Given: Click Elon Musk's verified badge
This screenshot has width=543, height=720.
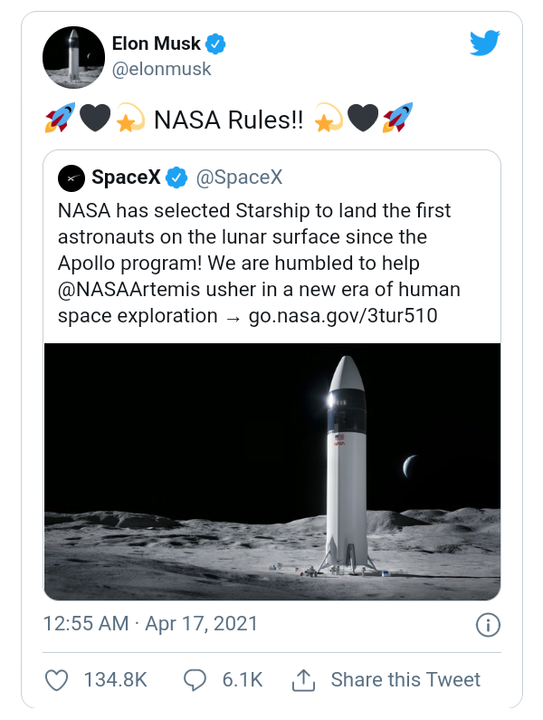Looking at the screenshot, I should coord(214,44).
